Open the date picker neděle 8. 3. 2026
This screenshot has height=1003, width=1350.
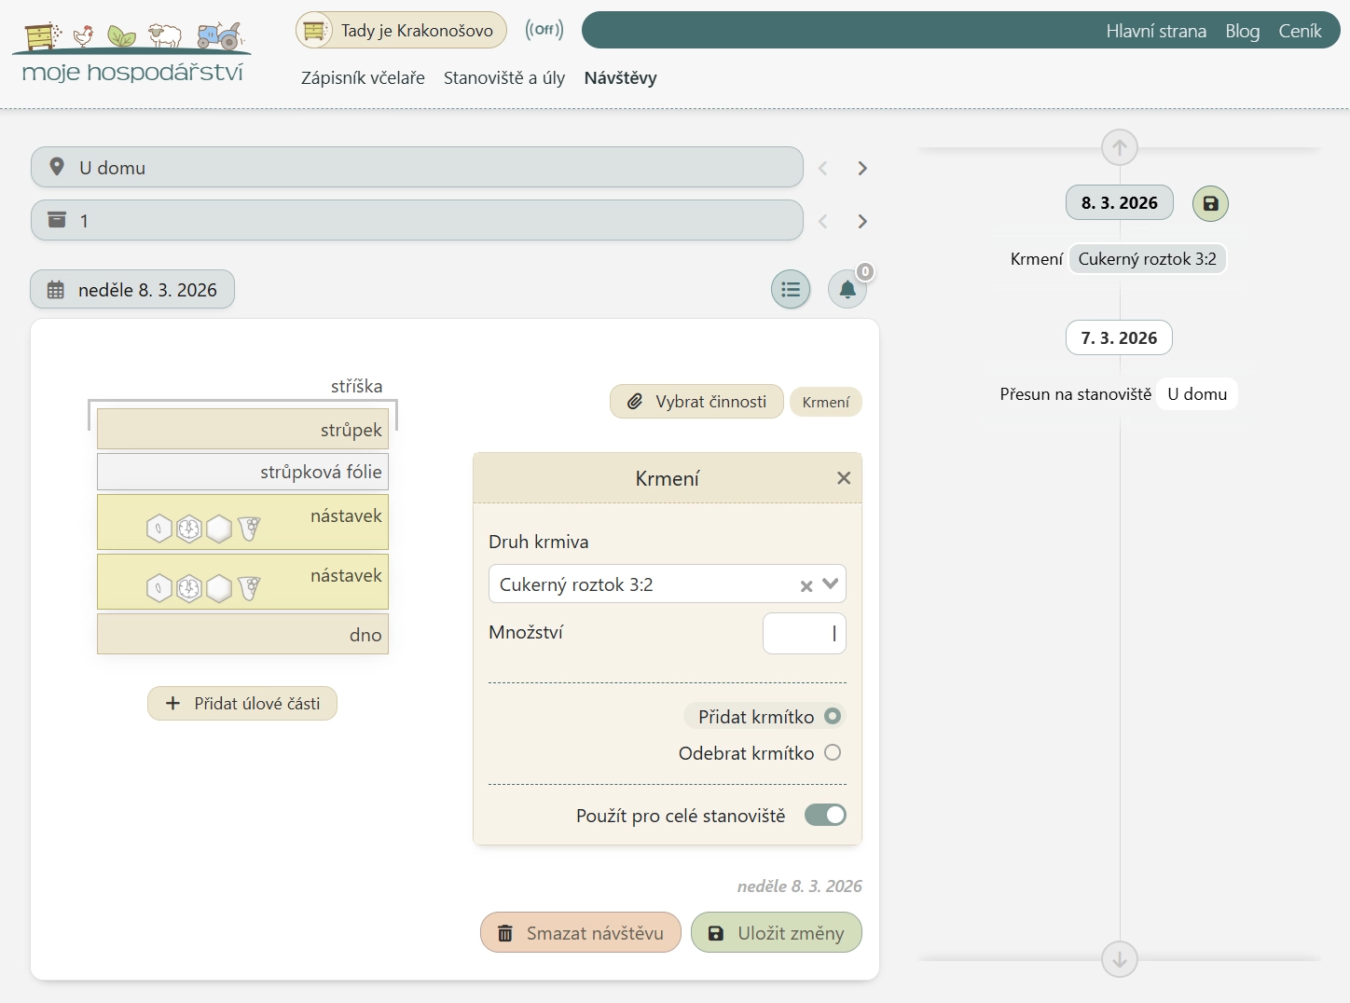pos(132,290)
